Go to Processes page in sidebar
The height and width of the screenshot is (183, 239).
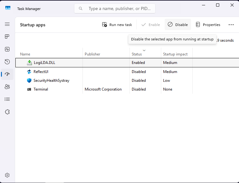coord(7,37)
